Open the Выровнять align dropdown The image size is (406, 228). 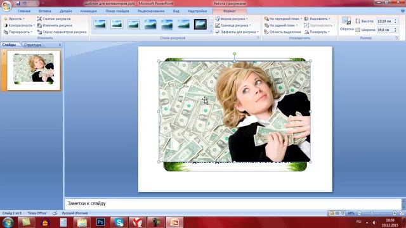pos(317,19)
